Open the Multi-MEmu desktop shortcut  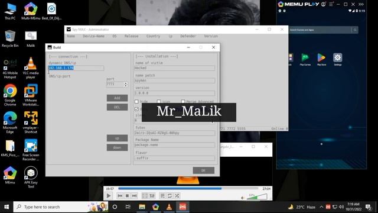31,11
